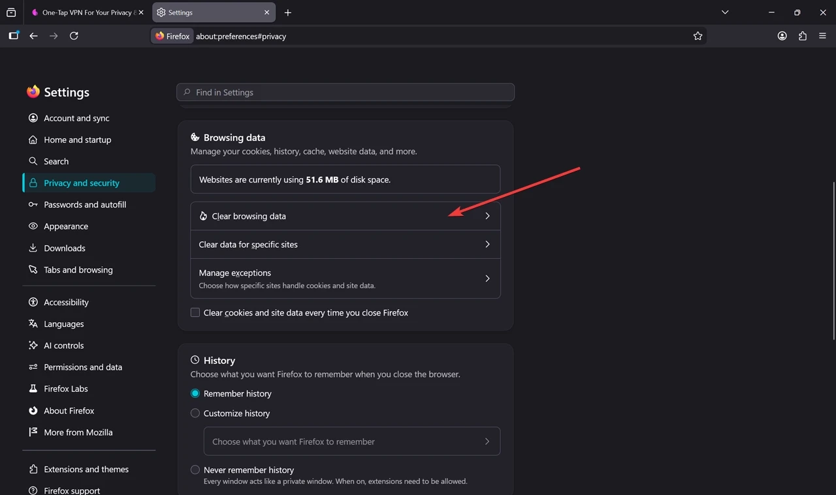
Task: Select Privacy and security category
Action: tap(89, 183)
